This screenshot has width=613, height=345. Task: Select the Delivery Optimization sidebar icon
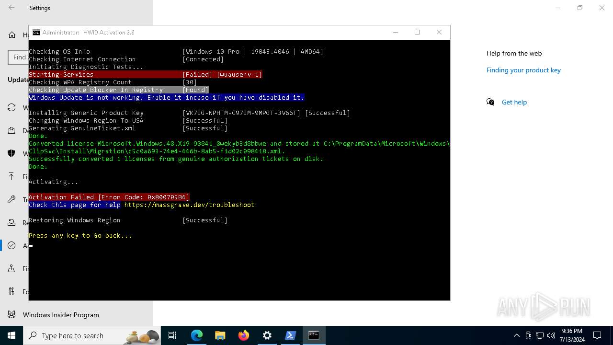[12, 130]
